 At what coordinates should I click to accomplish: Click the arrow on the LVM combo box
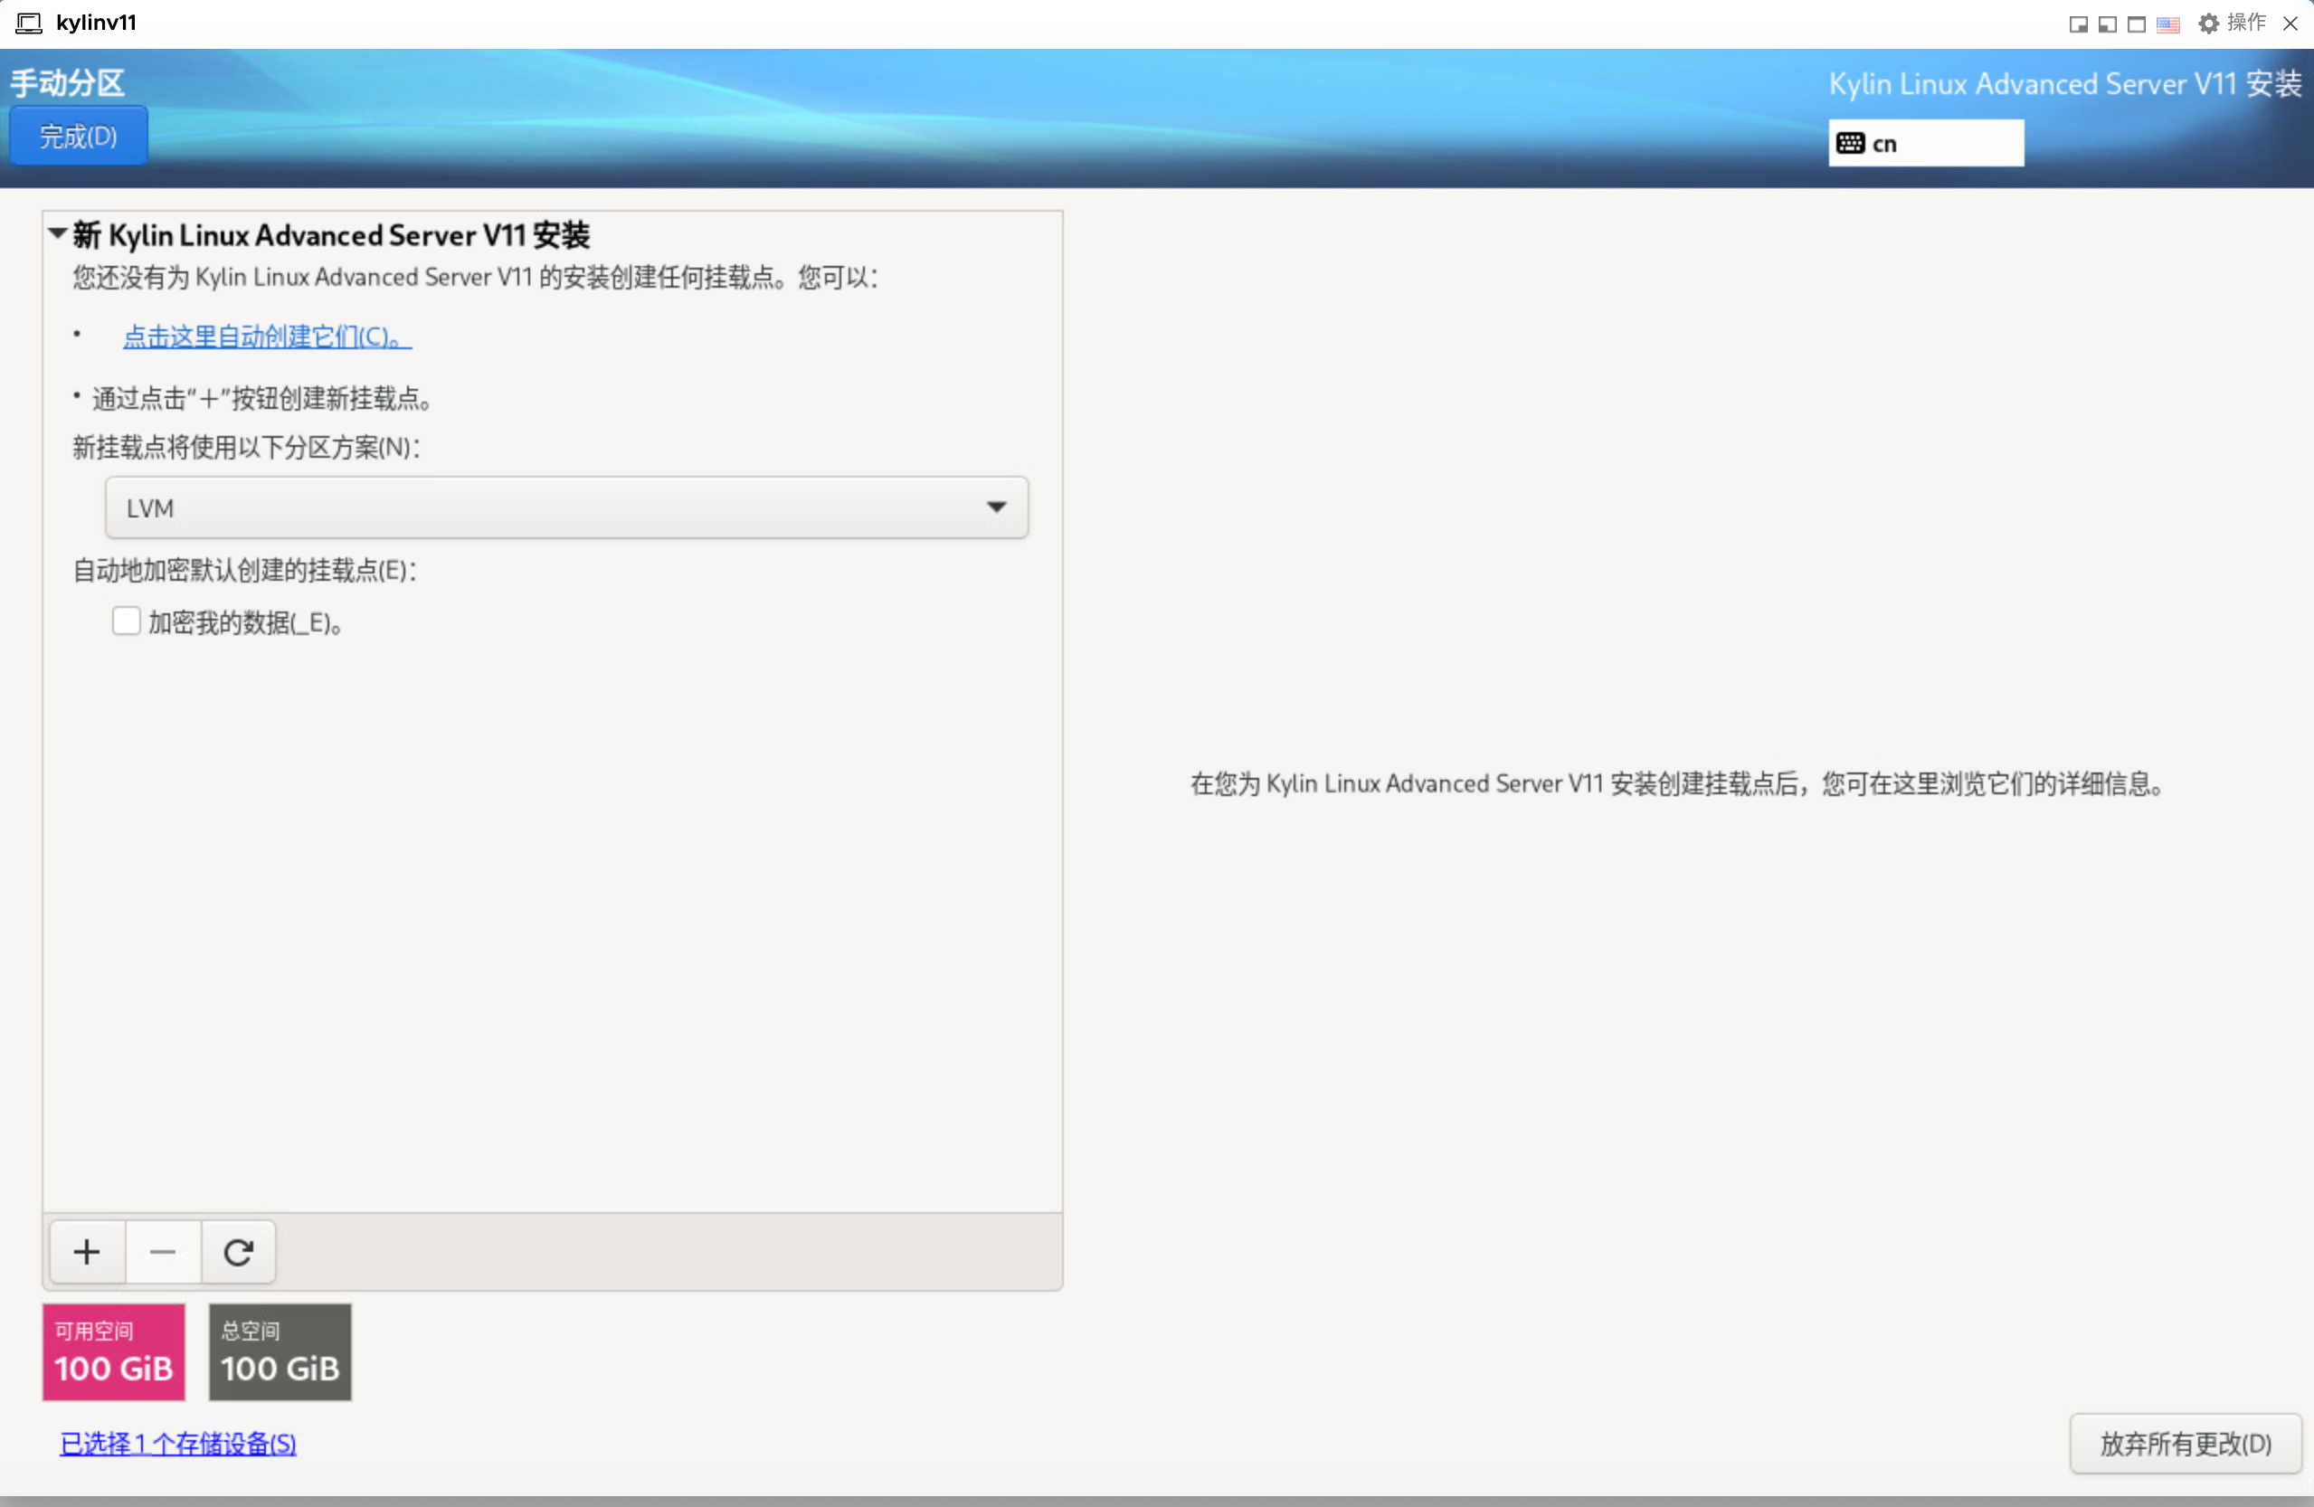[x=996, y=507]
